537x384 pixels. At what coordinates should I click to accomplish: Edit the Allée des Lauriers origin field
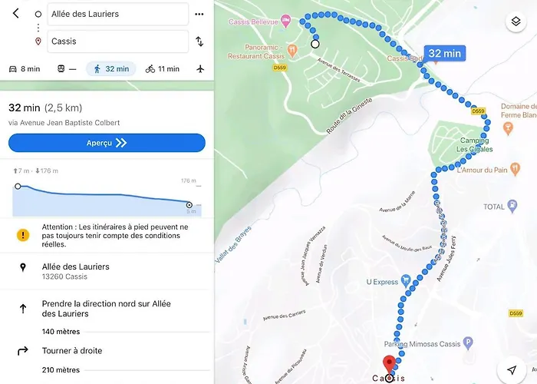[118, 14]
